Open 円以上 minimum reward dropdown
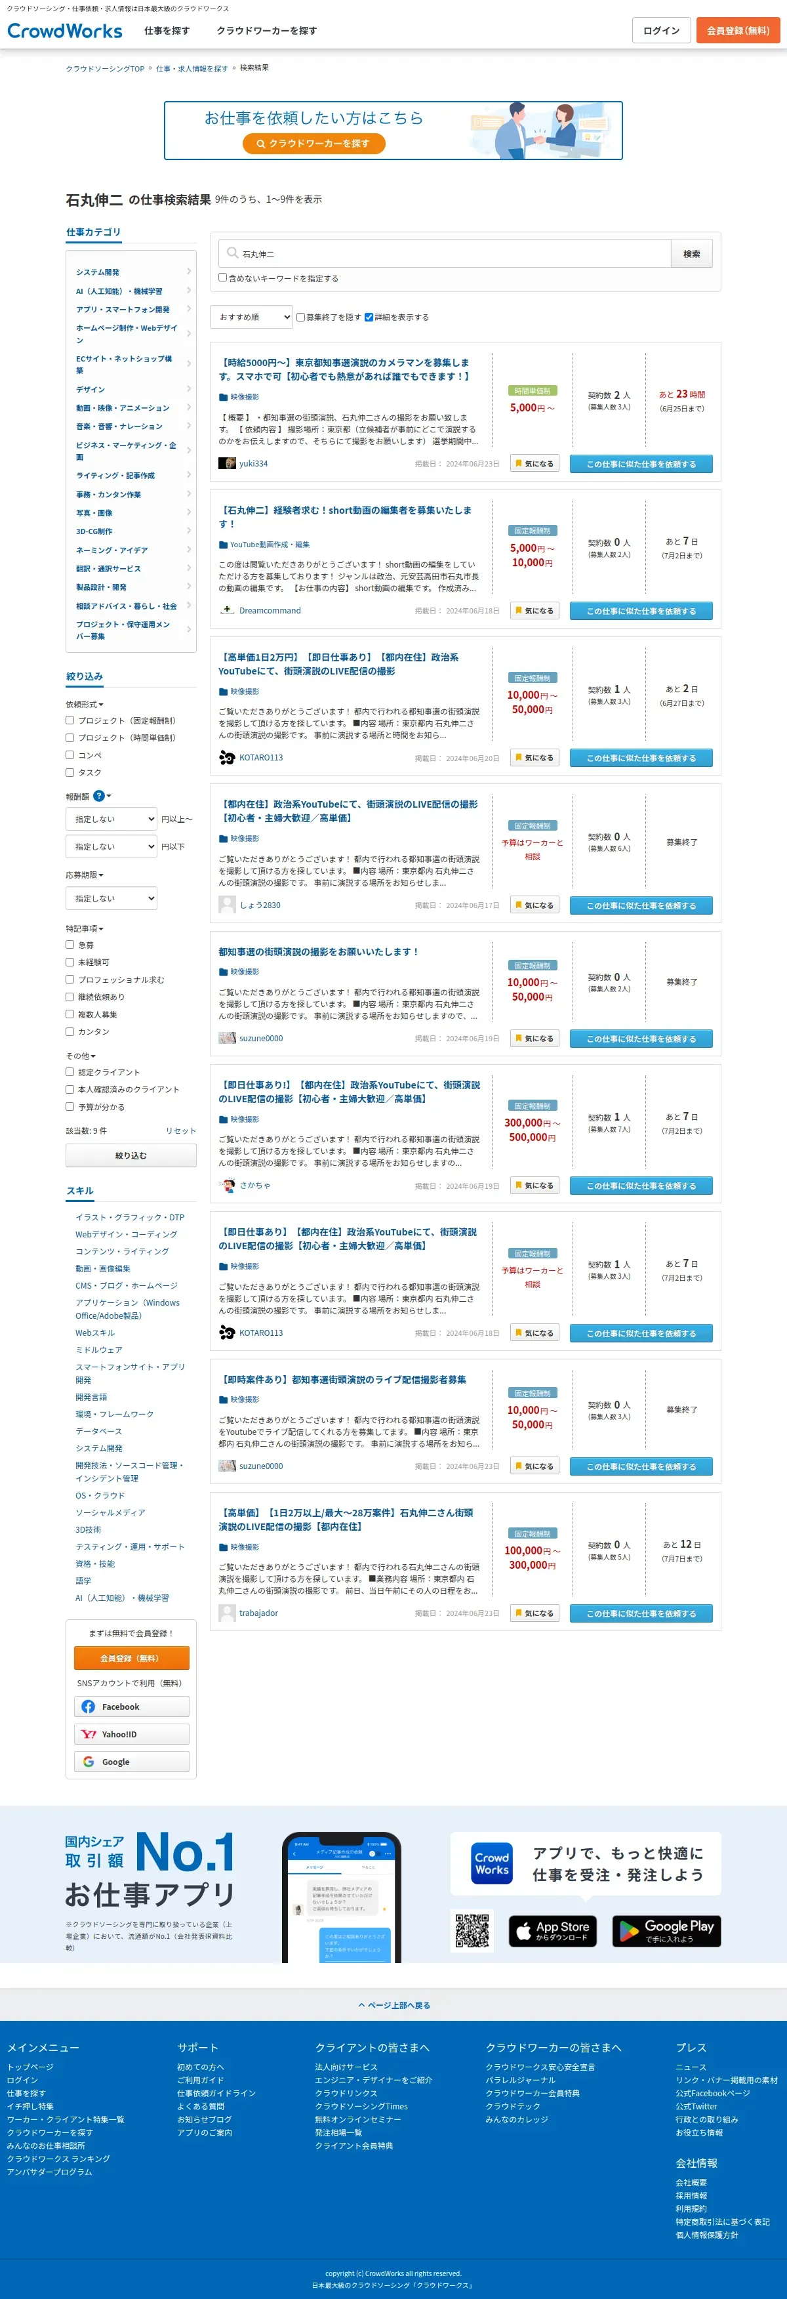This screenshot has width=787, height=2299. point(111,818)
